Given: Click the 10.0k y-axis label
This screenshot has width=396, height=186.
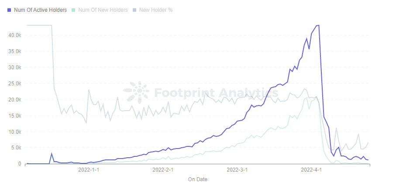Looking at the screenshot, I should (15, 132).
